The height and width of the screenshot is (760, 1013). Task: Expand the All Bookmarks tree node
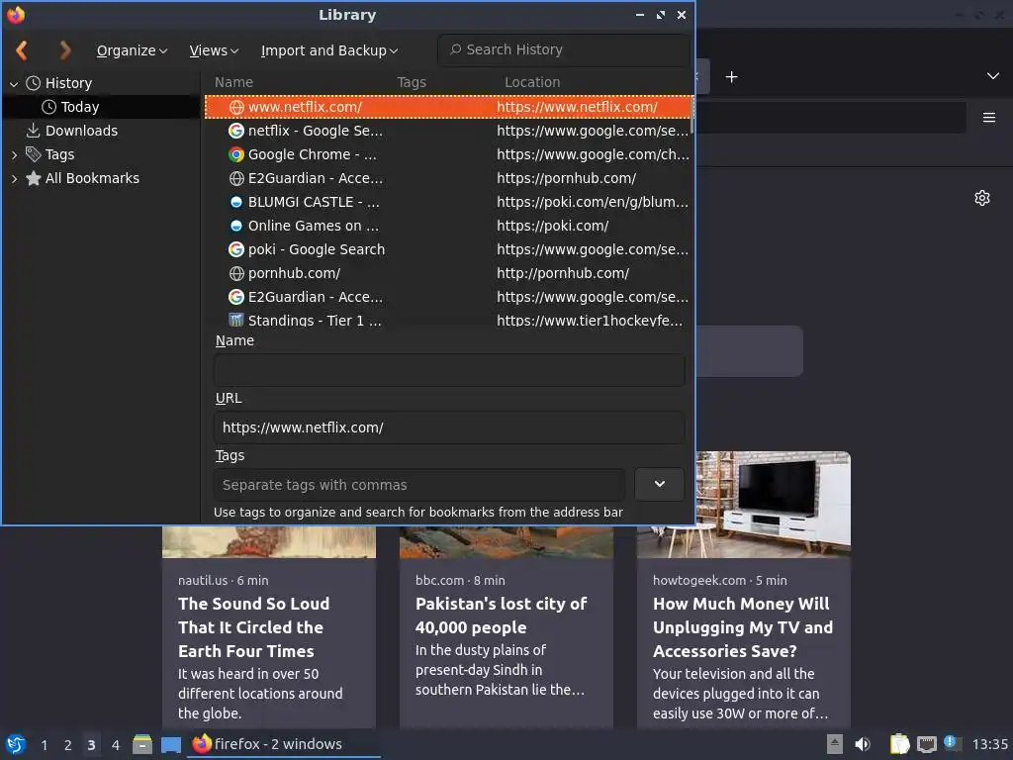click(14, 179)
